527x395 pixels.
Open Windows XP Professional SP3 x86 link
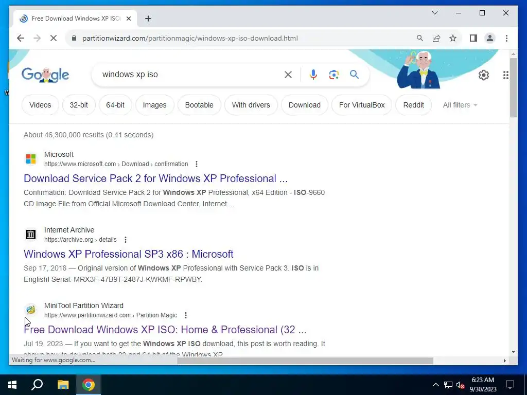tap(128, 254)
